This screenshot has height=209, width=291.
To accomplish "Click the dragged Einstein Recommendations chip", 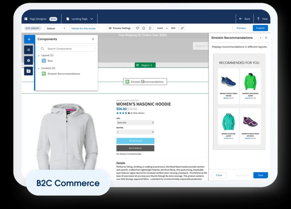I will click(x=145, y=82).
